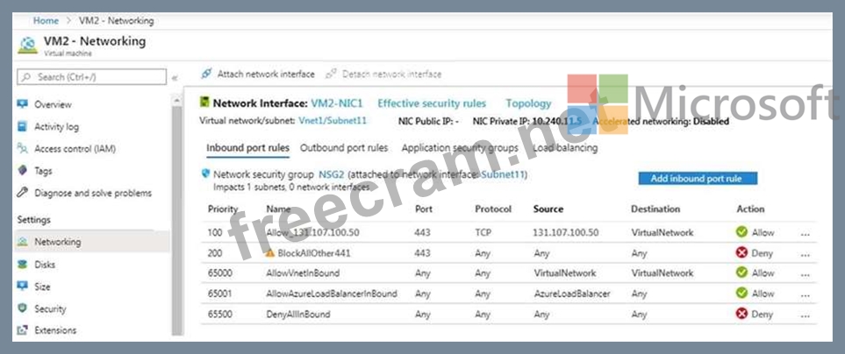Viewport: 845px width, 354px height.
Task: Click the Access control (IAM) icon
Action: click(23, 149)
